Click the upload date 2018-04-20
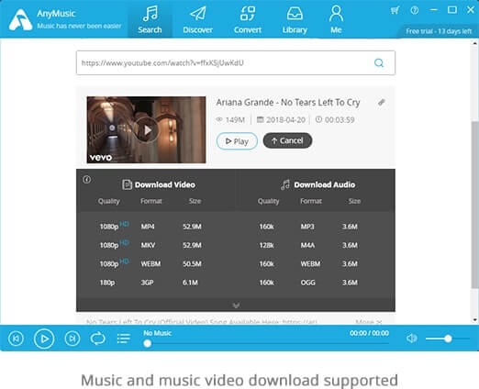Screen dimensions: 479x389 click(281, 120)
